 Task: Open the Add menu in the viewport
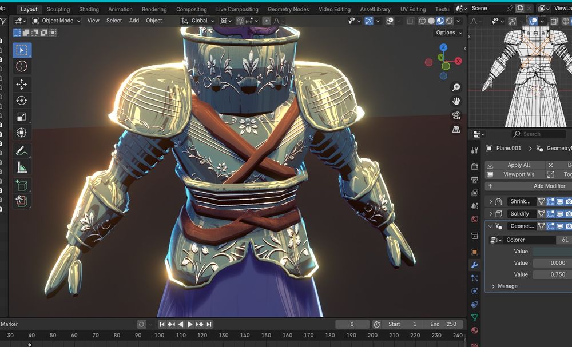pyautogui.click(x=134, y=21)
